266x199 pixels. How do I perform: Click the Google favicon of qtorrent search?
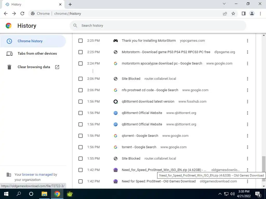(116, 136)
